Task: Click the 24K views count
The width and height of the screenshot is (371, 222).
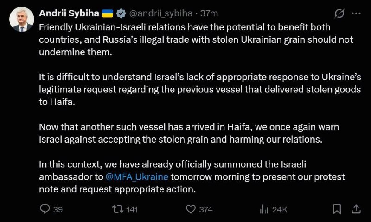Action: coord(280,209)
